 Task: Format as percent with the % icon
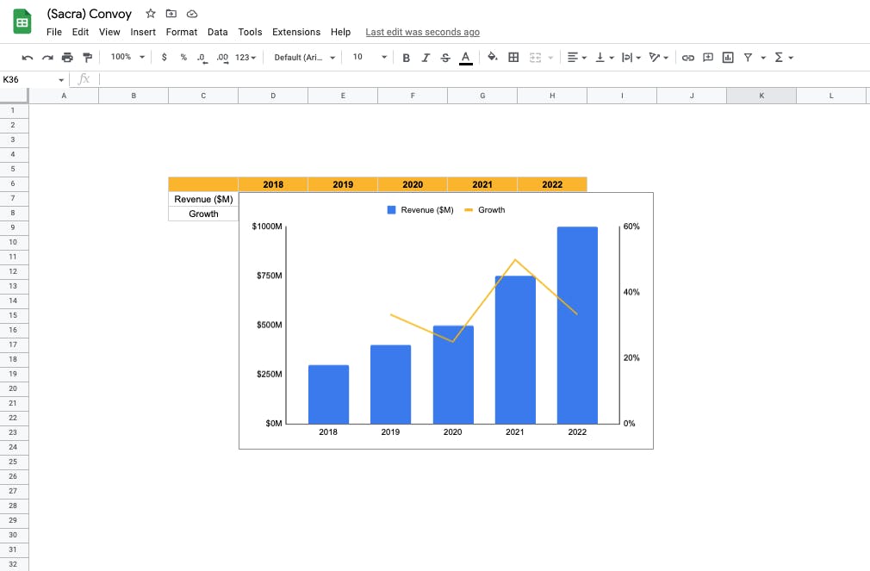point(183,57)
